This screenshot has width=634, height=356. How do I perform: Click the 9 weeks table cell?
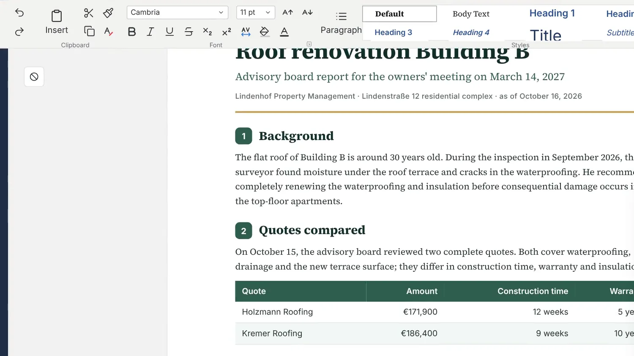click(510, 334)
